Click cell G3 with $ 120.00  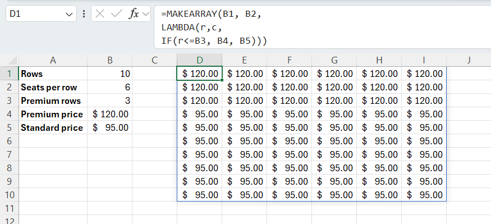pos(334,100)
